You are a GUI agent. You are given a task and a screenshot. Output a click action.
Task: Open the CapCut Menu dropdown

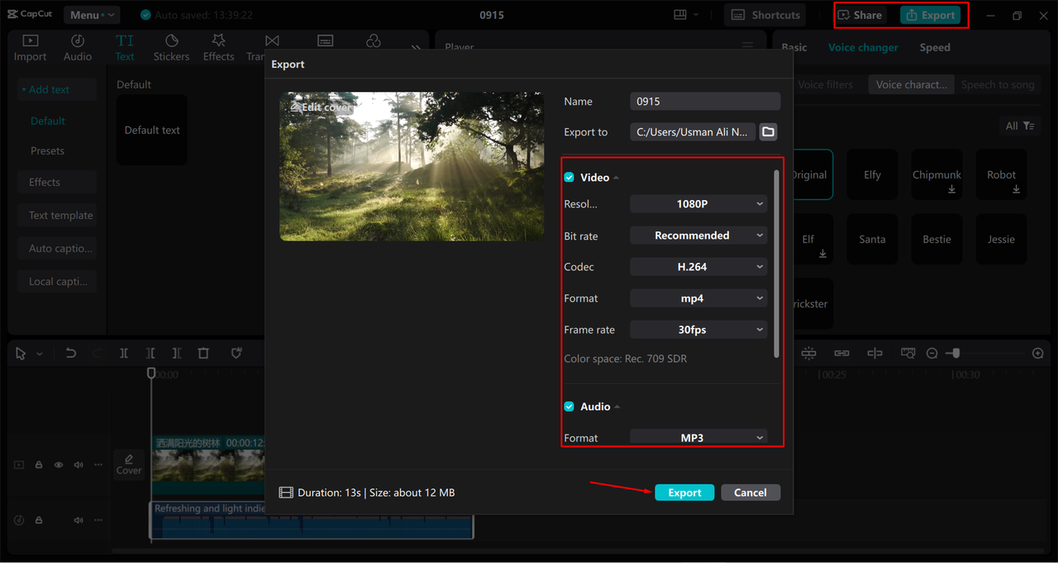tap(91, 15)
